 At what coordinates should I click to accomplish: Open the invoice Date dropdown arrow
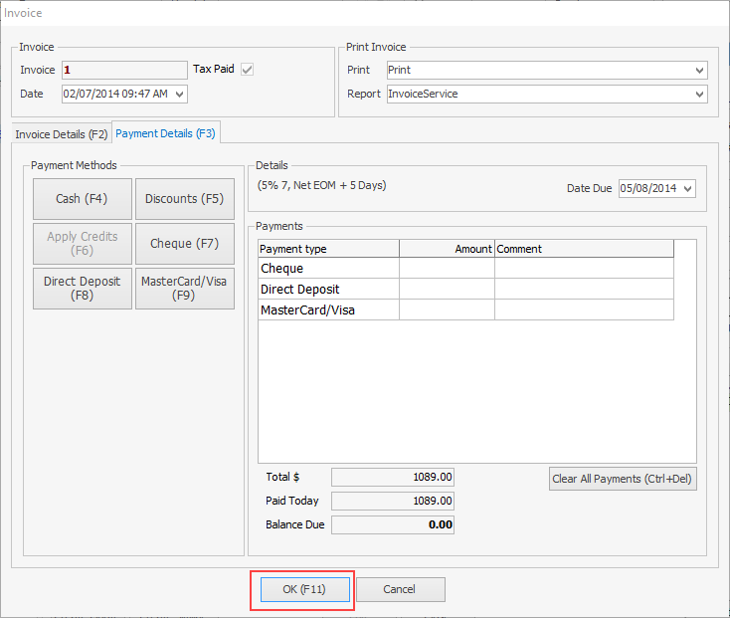(x=179, y=94)
